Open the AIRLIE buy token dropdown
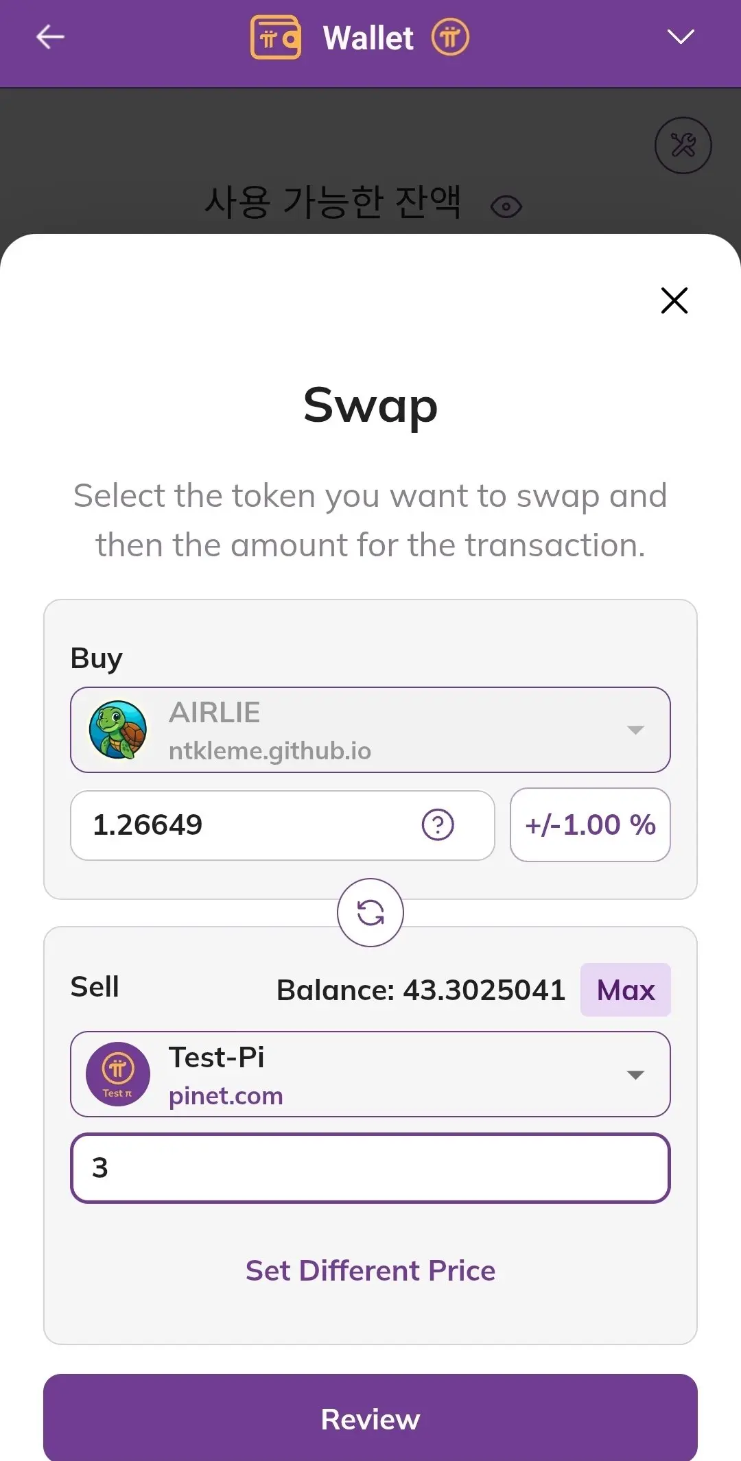The width and height of the screenshot is (741, 1461). pos(635,730)
